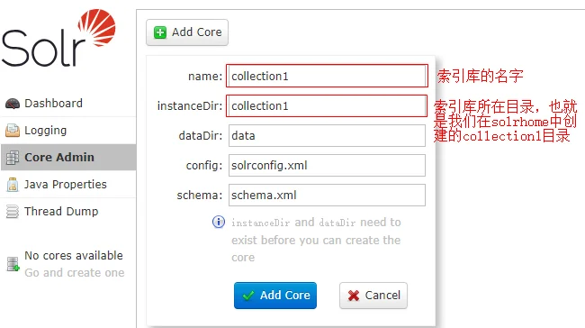Click the top Add Core button
This screenshot has height=328, width=585.
click(187, 32)
